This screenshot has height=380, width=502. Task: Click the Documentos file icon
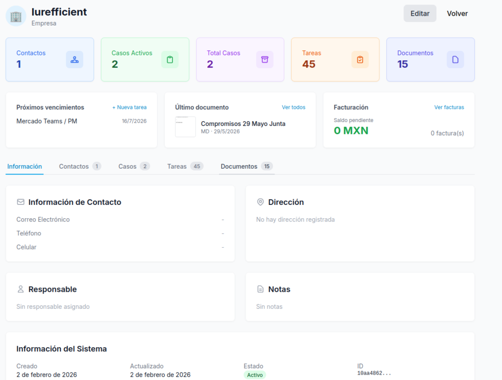pos(455,59)
